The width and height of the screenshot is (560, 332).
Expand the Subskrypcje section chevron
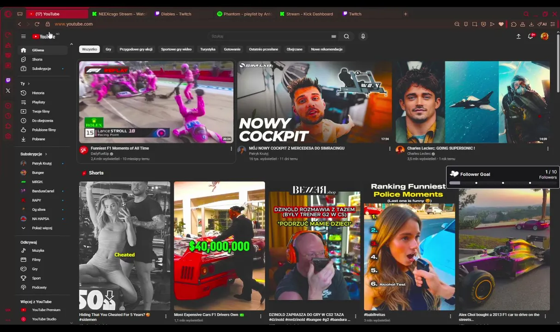coord(46,154)
